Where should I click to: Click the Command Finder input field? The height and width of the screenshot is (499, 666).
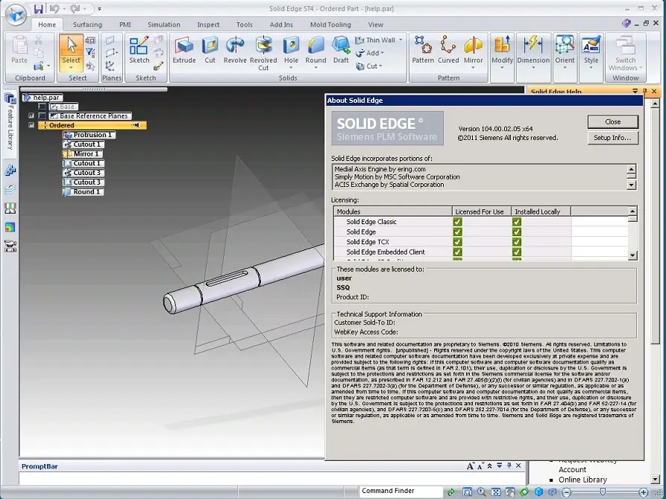(400, 491)
